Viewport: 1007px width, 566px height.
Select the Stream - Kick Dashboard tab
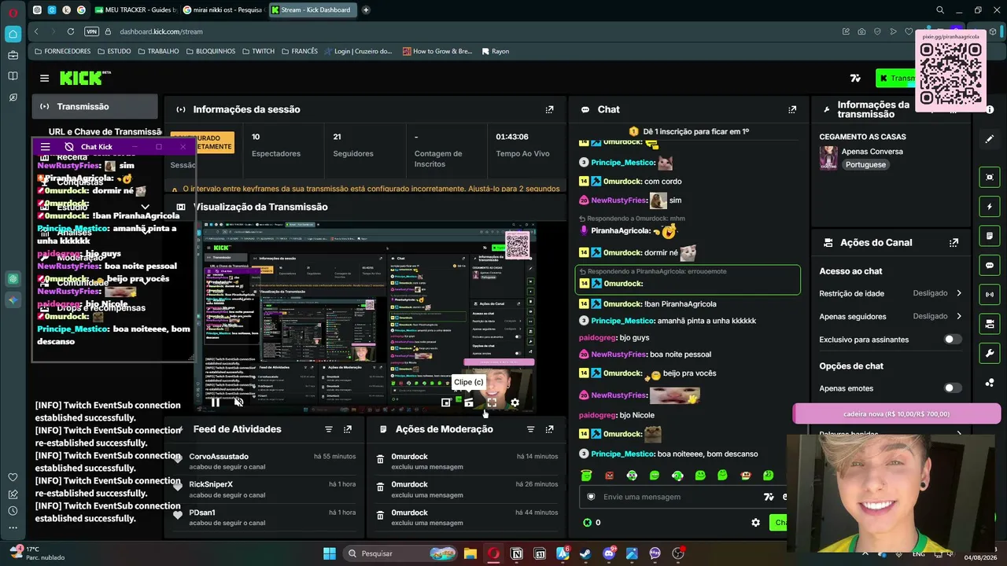313,10
